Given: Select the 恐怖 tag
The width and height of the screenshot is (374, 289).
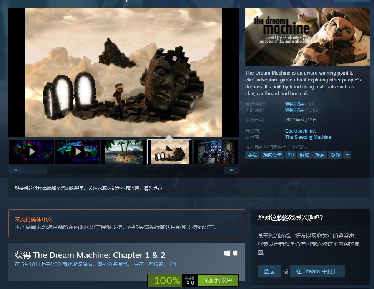Looking at the screenshot, I should tap(335, 155).
